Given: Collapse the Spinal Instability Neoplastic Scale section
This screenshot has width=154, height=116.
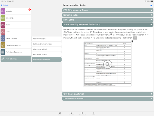Looking at the screenshot, I should (x=108, y=24).
